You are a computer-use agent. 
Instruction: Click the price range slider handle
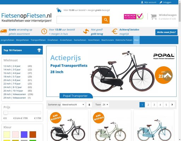tap(6, 113)
